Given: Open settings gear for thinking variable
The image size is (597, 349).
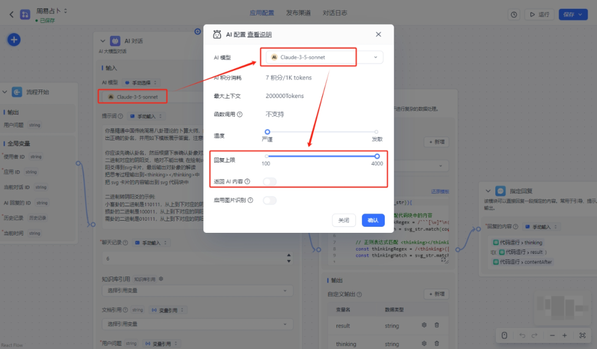Looking at the screenshot, I should coord(424,343).
